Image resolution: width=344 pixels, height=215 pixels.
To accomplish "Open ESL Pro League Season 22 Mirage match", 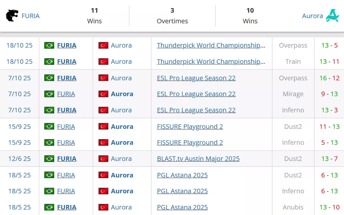I will pyautogui.click(x=196, y=94).
